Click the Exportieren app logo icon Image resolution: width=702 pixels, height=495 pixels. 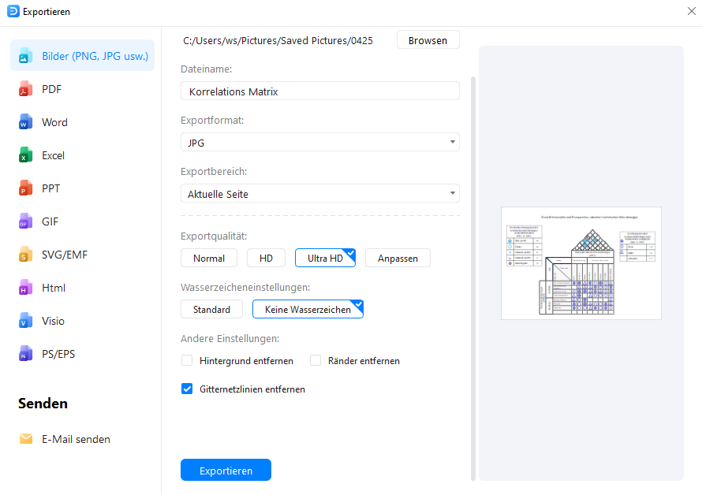coord(13,11)
